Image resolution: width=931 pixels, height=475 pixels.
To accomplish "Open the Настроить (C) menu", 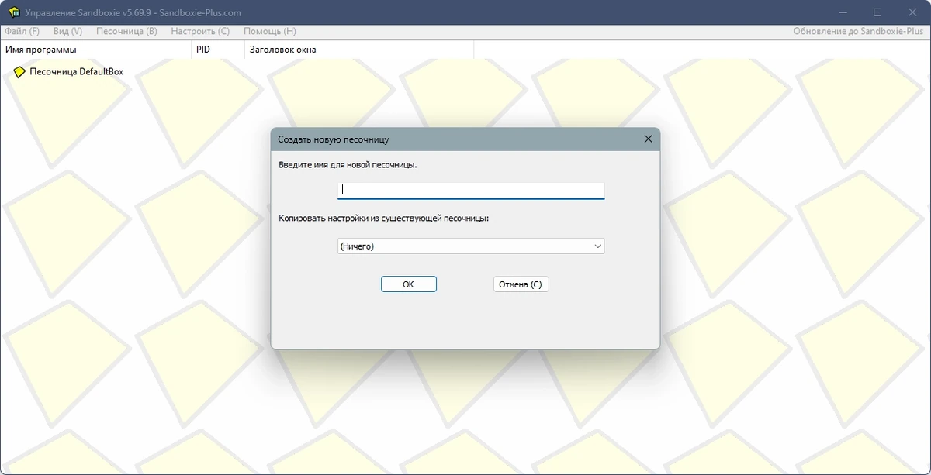I will tap(200, 32).
